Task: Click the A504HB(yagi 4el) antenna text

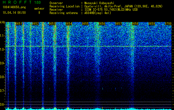Action: 98,13
